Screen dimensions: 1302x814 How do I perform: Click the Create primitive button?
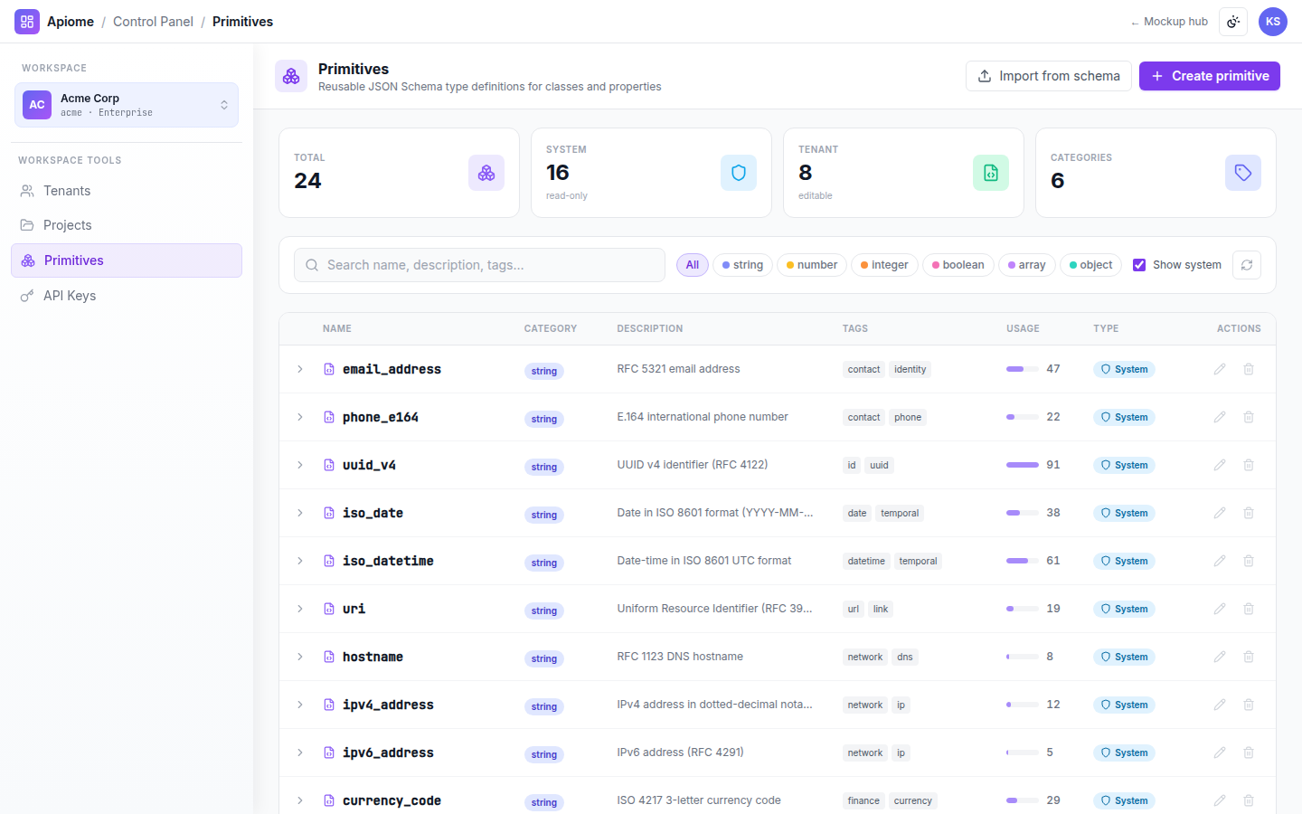point(1210,76)
